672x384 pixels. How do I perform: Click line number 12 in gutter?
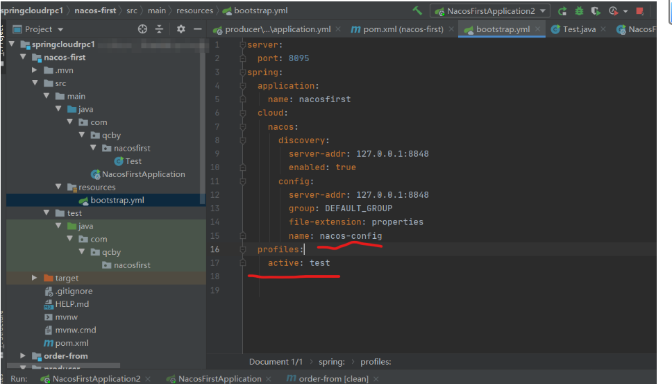215,194
